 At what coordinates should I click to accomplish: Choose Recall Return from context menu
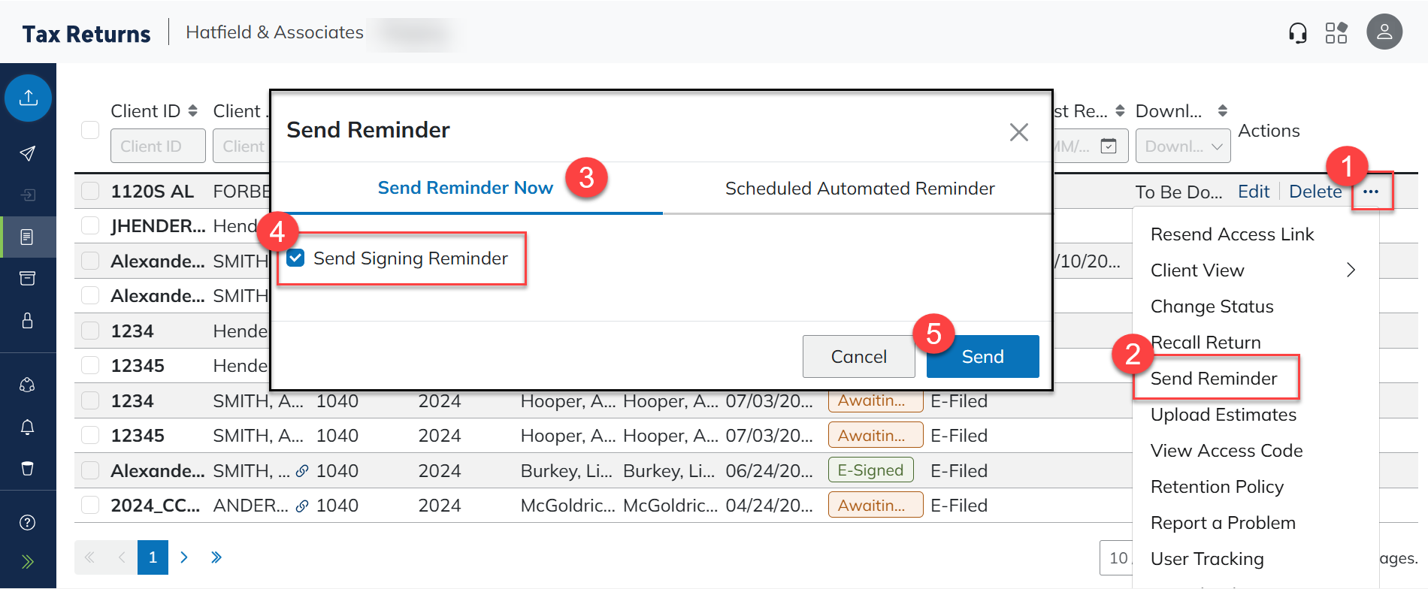point(1206,343)
